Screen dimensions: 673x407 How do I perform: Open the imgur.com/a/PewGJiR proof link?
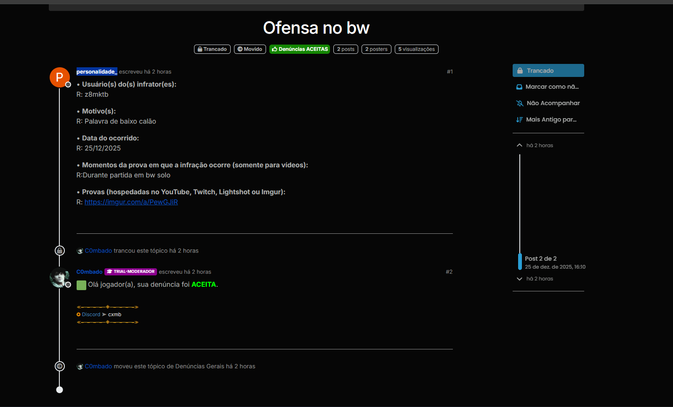(x=131, y=202)
